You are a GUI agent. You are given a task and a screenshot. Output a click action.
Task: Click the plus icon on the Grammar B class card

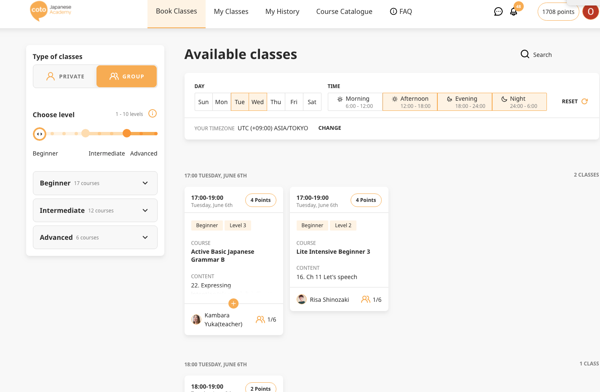(233, 303)
